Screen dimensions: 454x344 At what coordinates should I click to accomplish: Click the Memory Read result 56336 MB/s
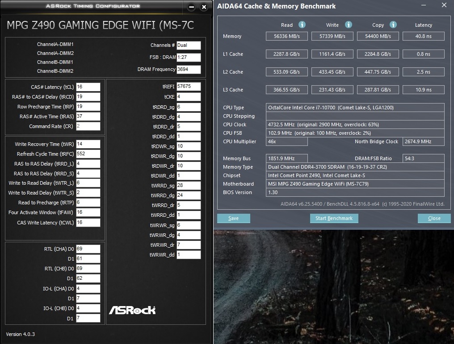(286, 36)
